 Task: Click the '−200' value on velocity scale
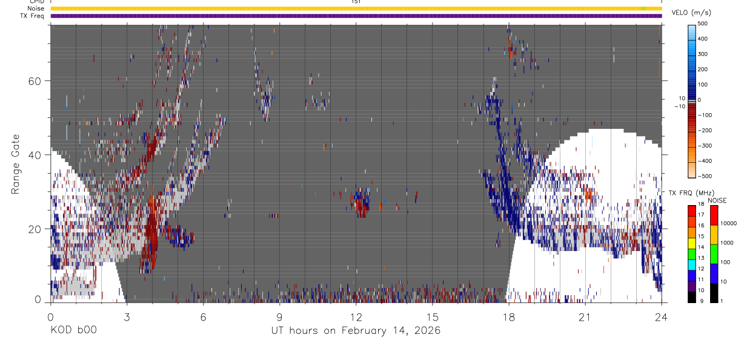point(706,130)
